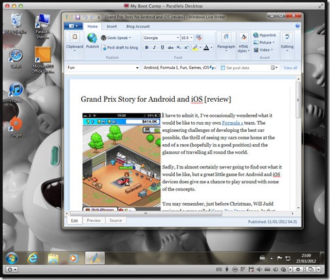The height and width of the screenshot is (280, 330).
Task: Toggle Italic formatting
Action: [x=155, y=48]
